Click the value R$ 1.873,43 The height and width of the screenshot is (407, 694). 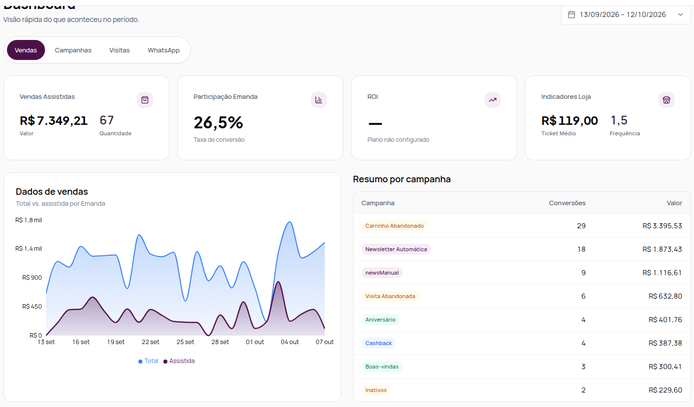662,249
